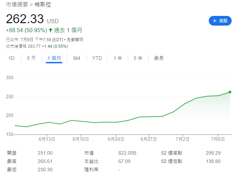
Task: Click the 262.33 stock price
Action: coord(25,19)
